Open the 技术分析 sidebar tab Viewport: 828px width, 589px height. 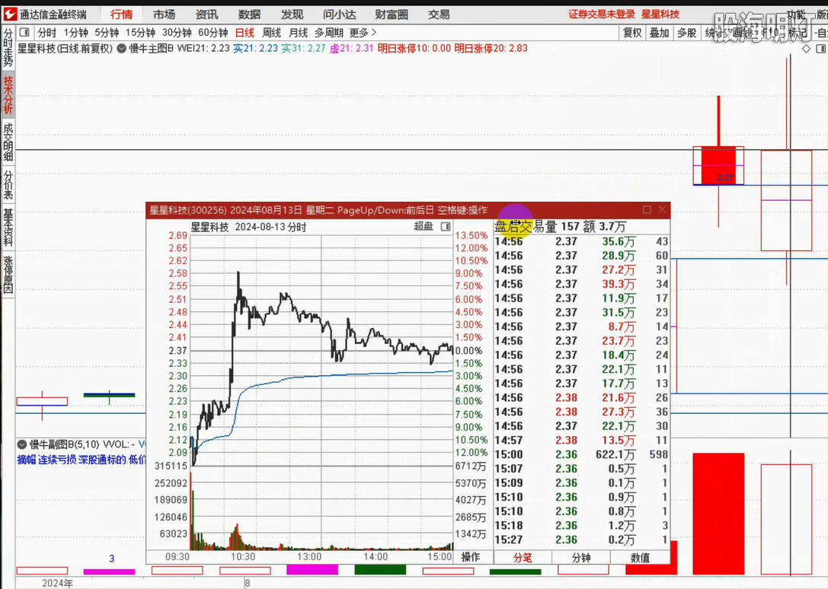click(x=8, y=95)
